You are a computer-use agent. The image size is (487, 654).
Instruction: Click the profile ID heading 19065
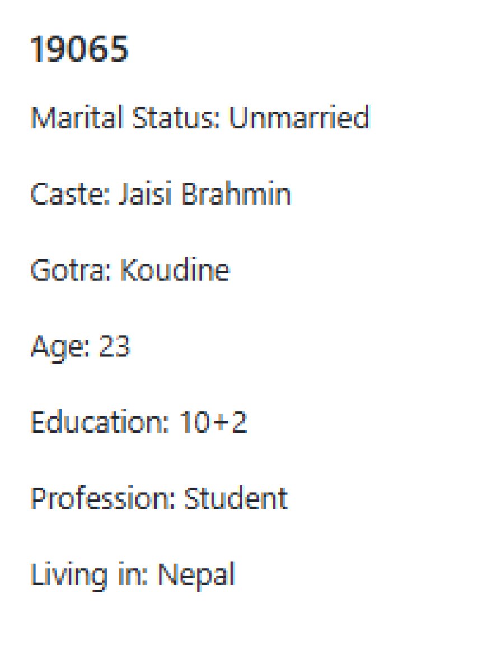click(79, 50)
